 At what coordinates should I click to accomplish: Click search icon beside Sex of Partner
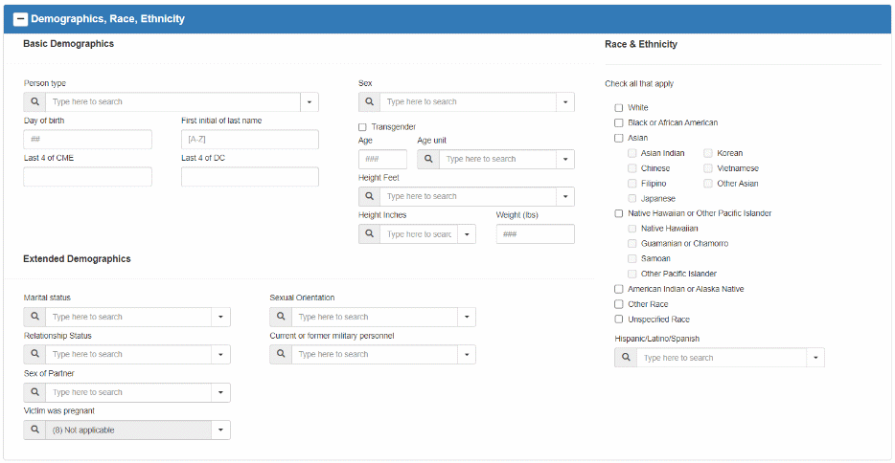click(34, 392)
